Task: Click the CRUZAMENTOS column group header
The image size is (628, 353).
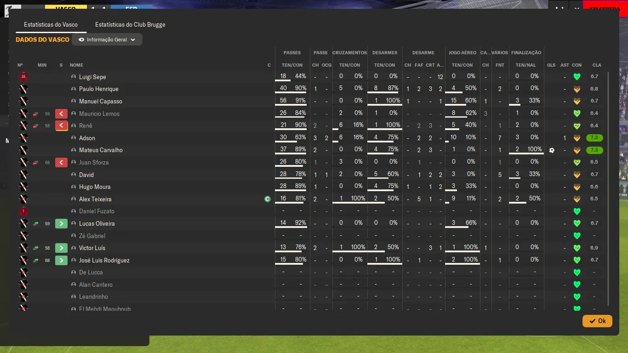Action: [x=350, y=53]
